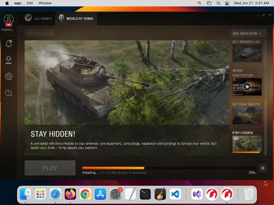Open the settings gear icon in sidebar

(9, 76)
